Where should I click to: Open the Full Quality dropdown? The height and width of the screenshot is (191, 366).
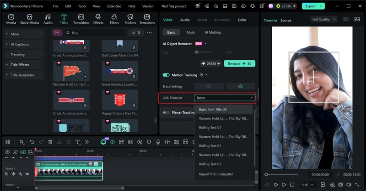(x=324, y=19)
